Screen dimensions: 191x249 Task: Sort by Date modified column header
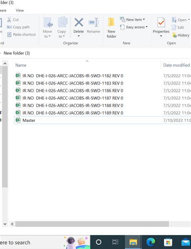point(176,65)
